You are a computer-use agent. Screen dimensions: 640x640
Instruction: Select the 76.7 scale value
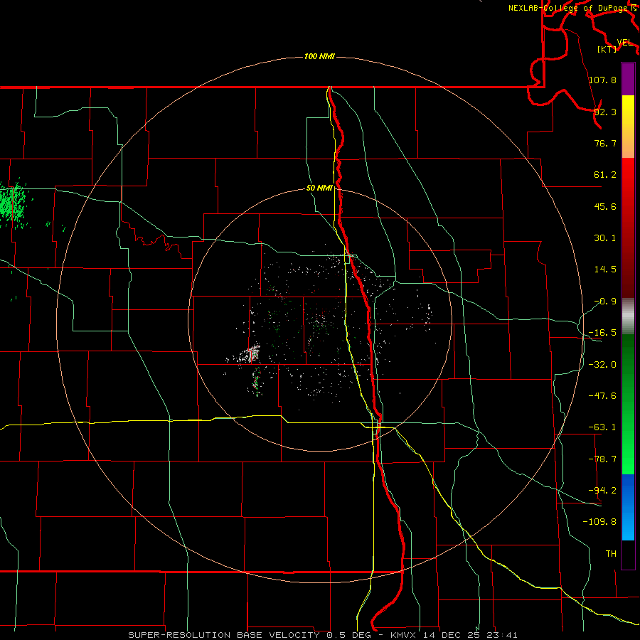point(605,143)
